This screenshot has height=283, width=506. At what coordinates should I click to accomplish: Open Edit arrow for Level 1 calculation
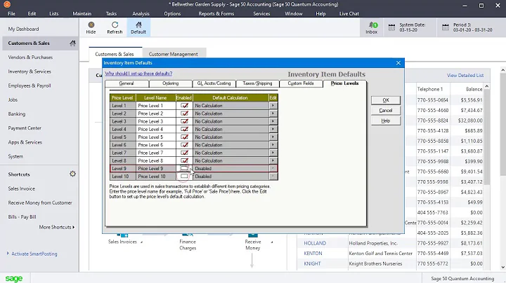pos(273,106)
